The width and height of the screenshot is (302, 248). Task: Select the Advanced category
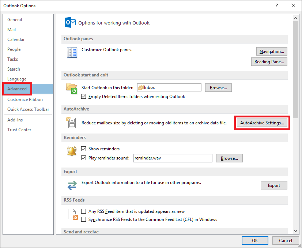[28, 89]
